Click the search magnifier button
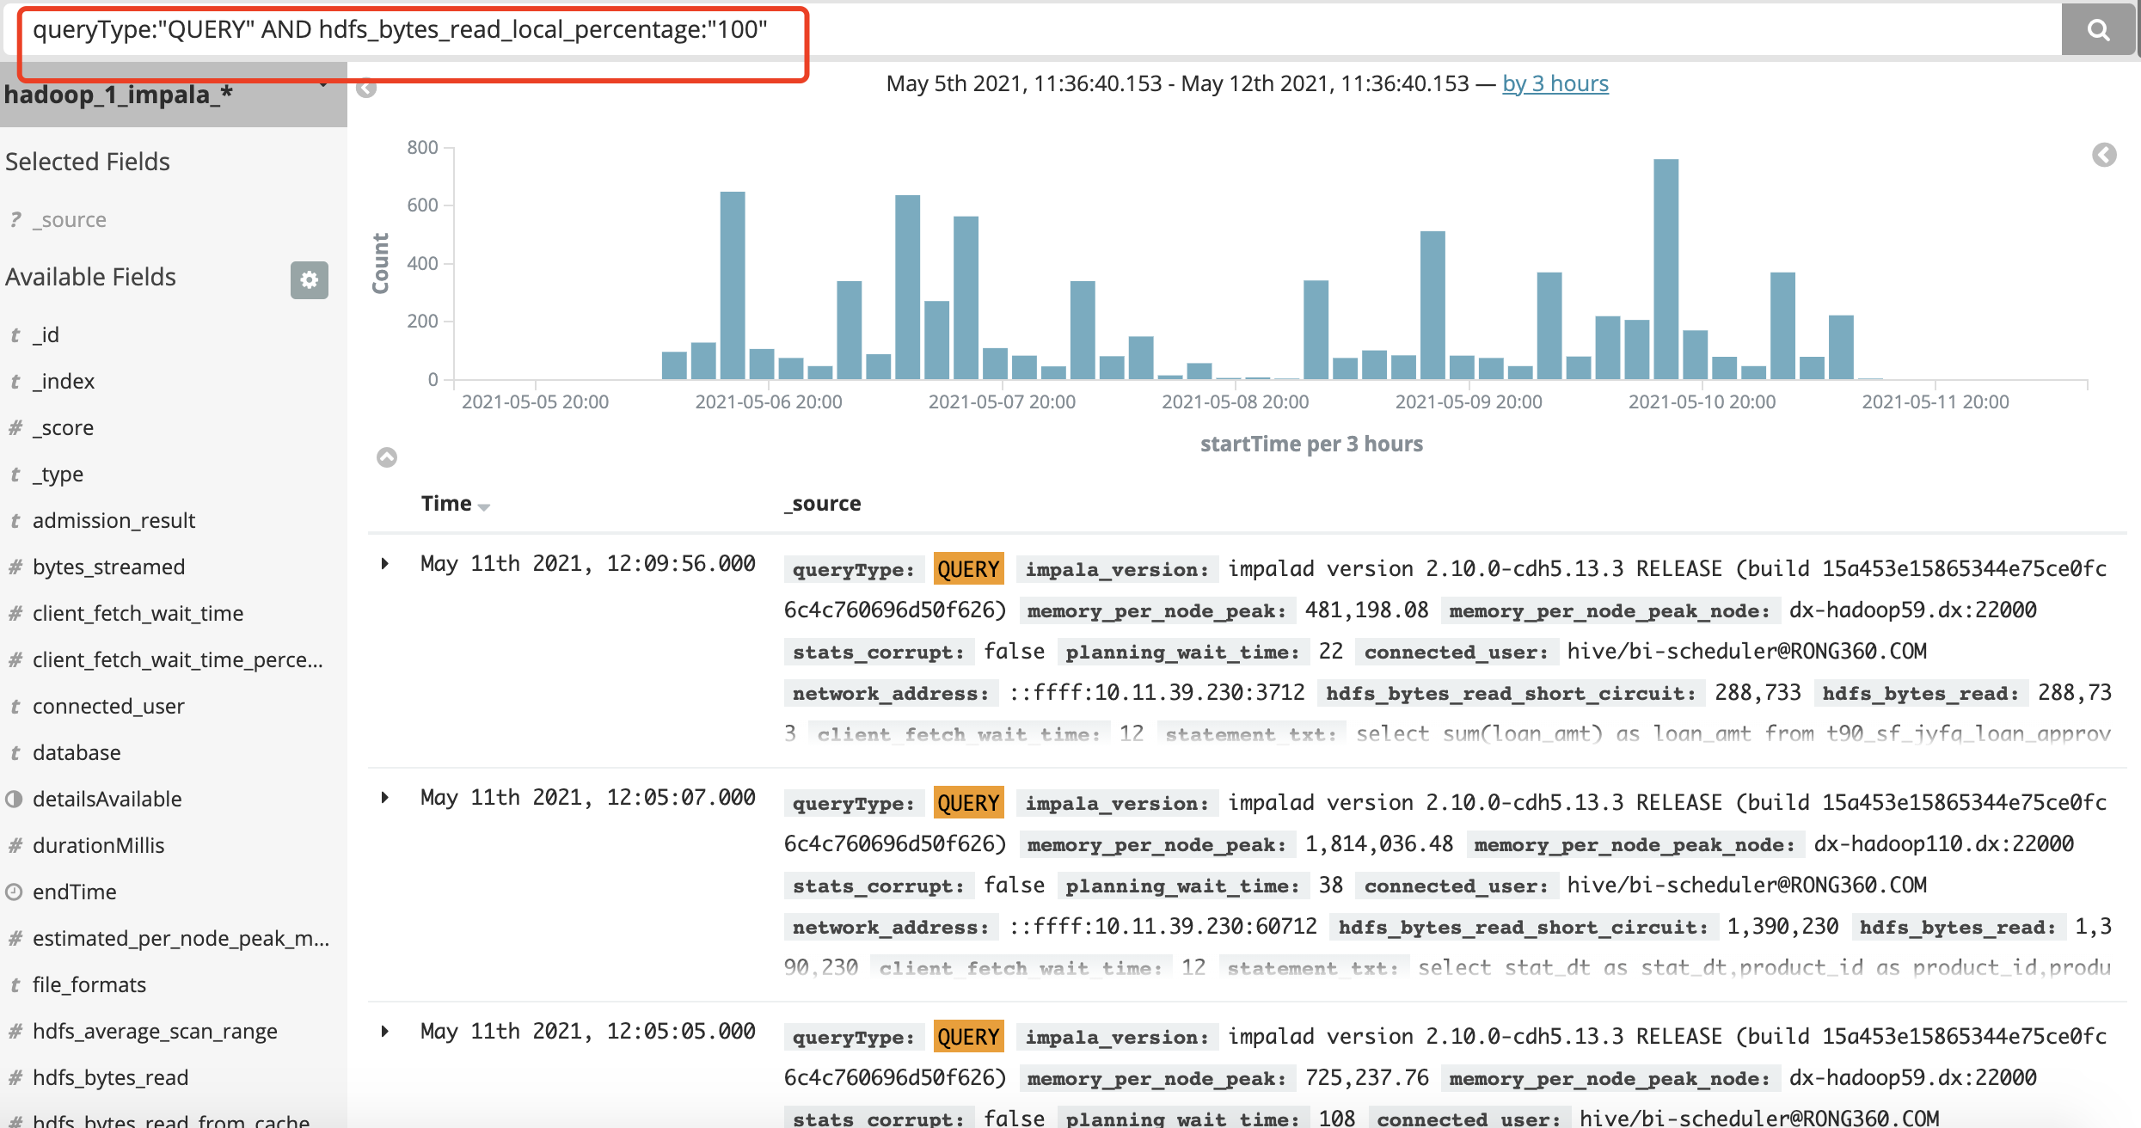The image size is (2141, 1128). point(2098,30)
